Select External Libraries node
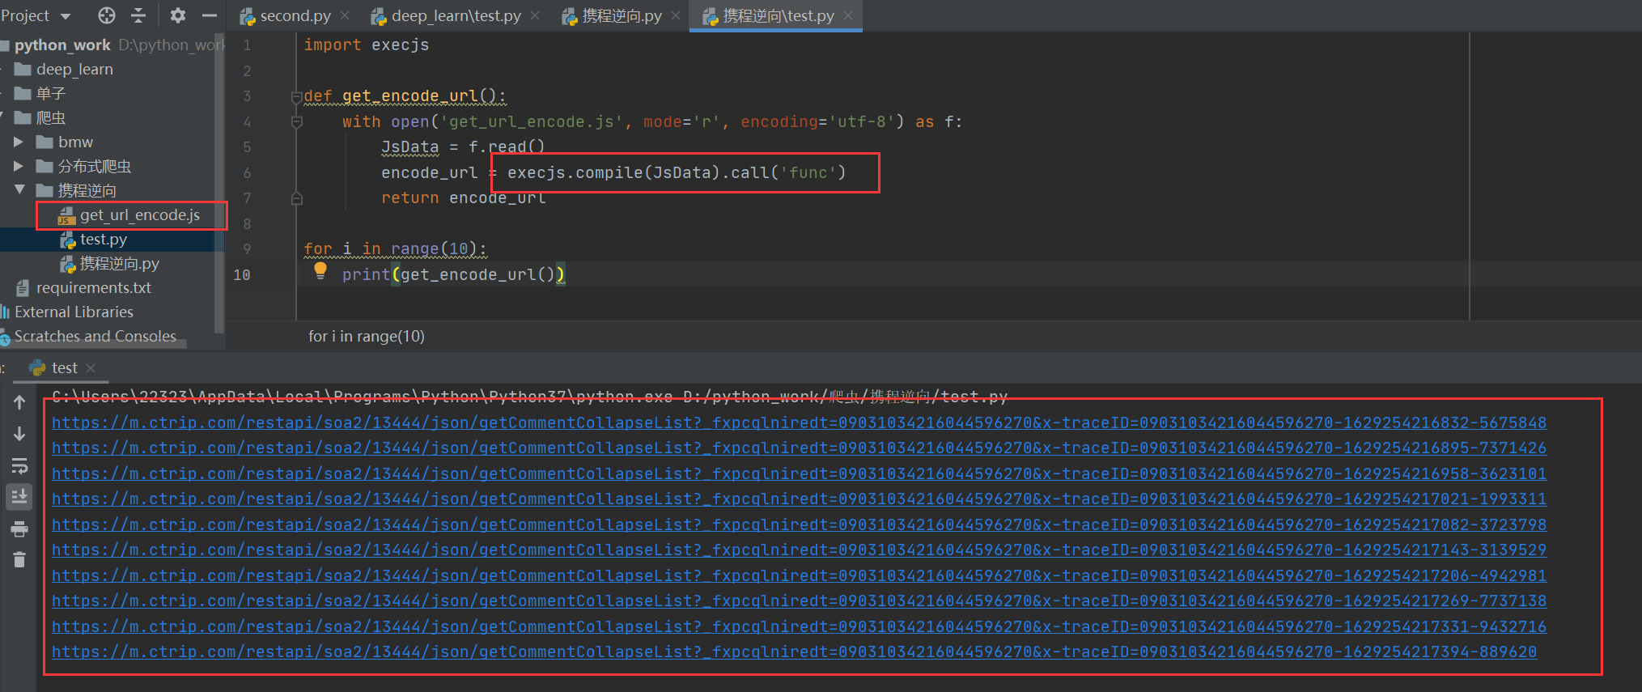This screenshot has width=1642, height=692. click(74, 312)
